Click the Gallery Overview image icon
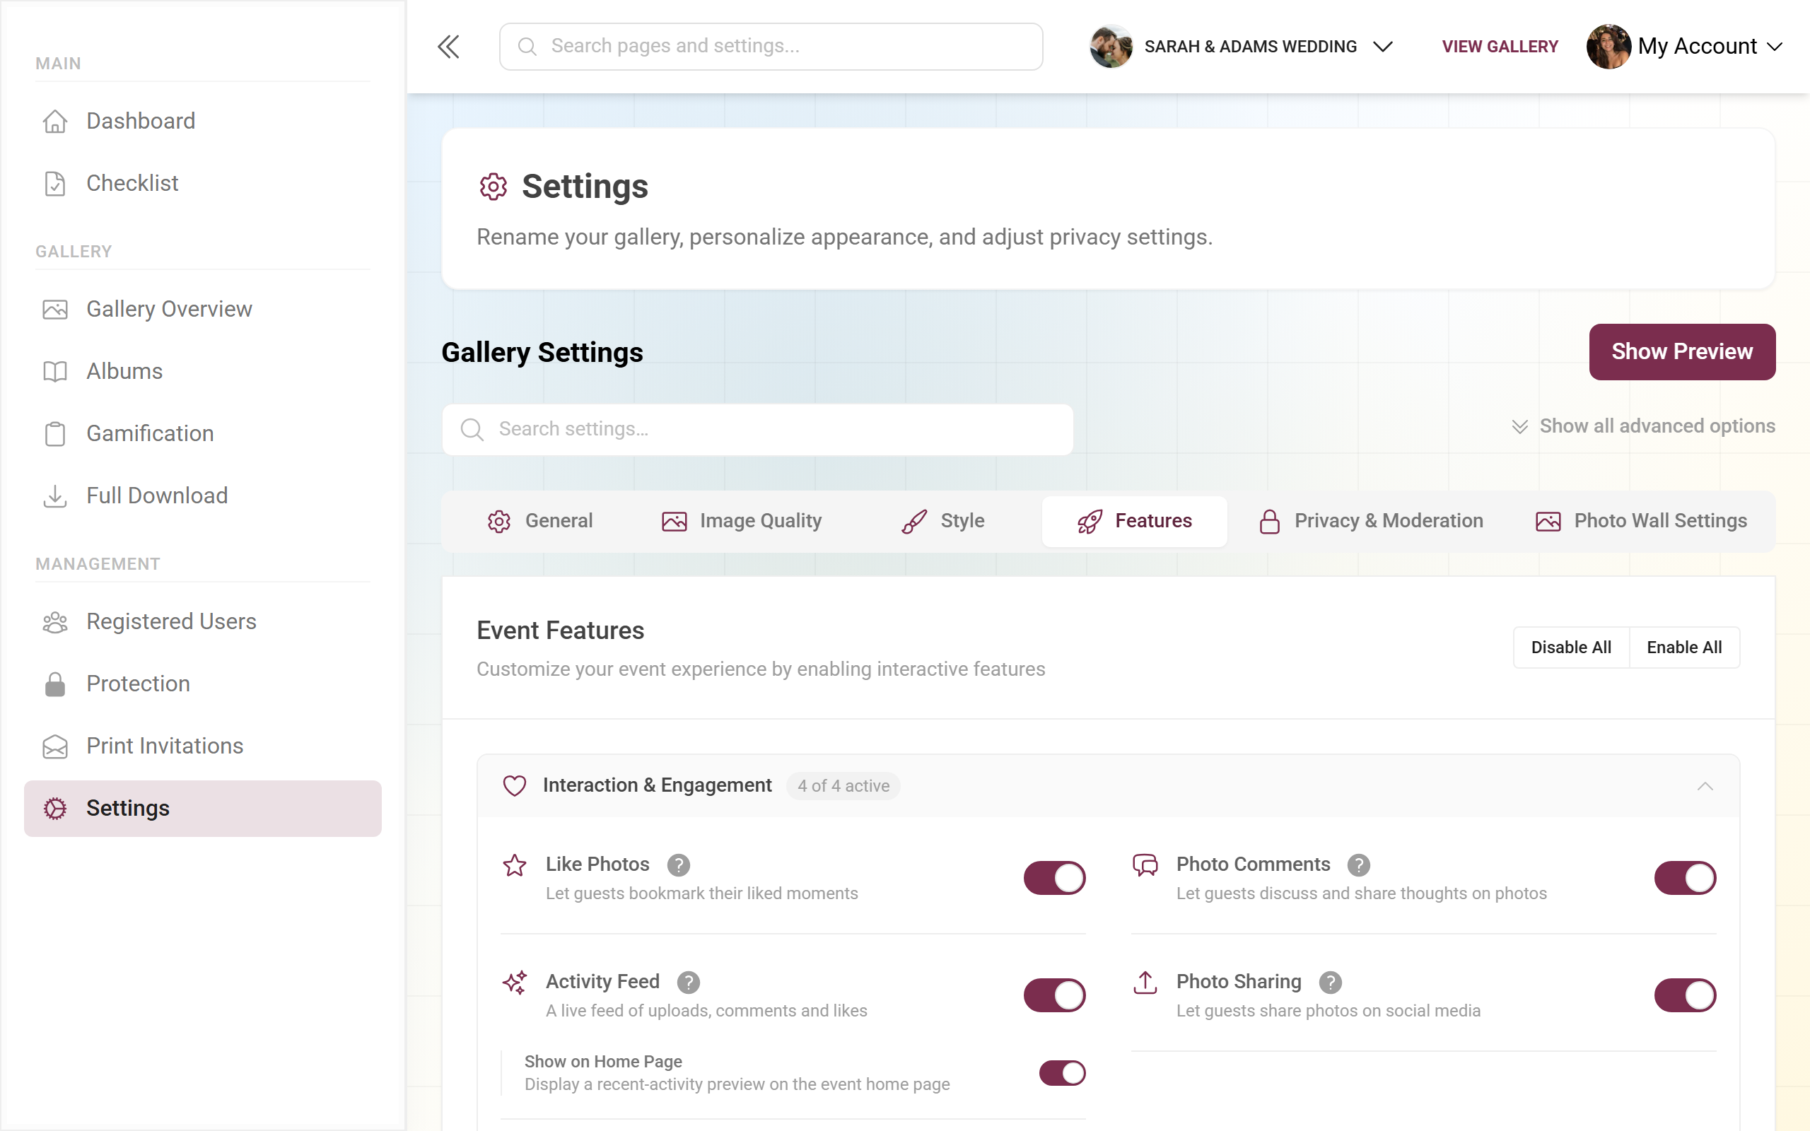Image resolution: width=1810 pixels, height=1131 pixels. coord(54,309)
